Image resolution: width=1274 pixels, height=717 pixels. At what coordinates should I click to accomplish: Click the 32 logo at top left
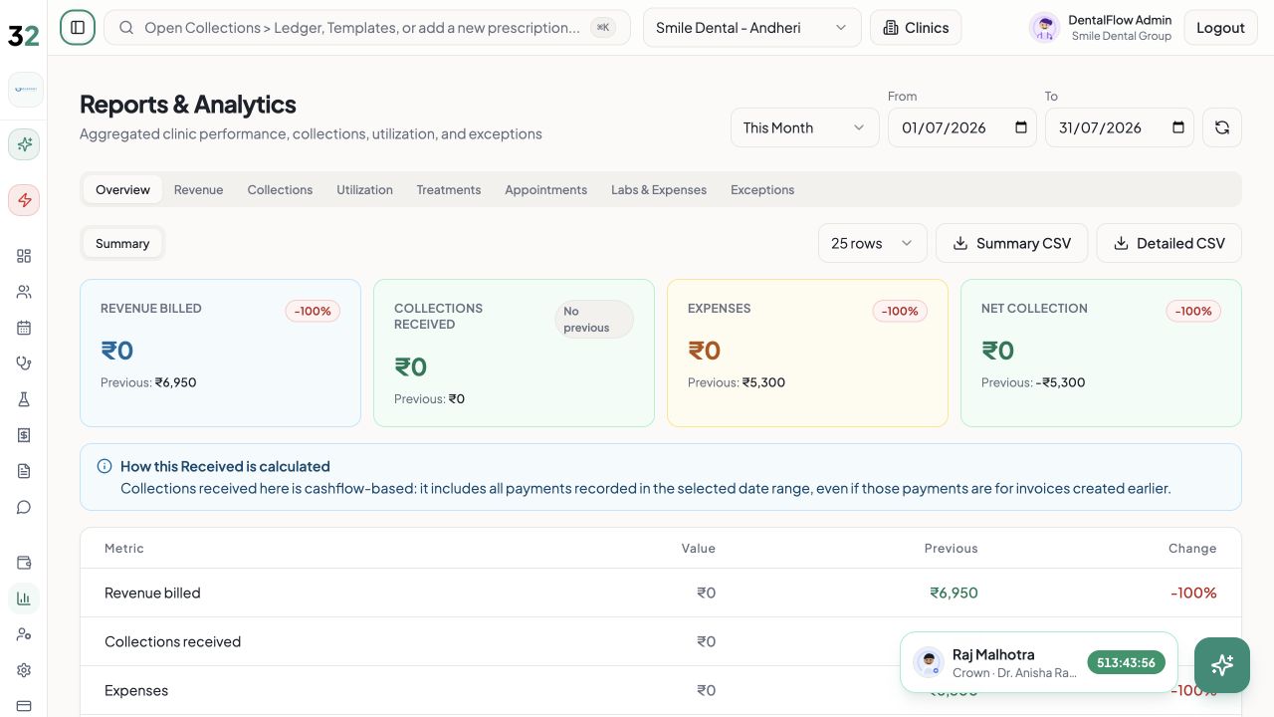pos(24,35)
